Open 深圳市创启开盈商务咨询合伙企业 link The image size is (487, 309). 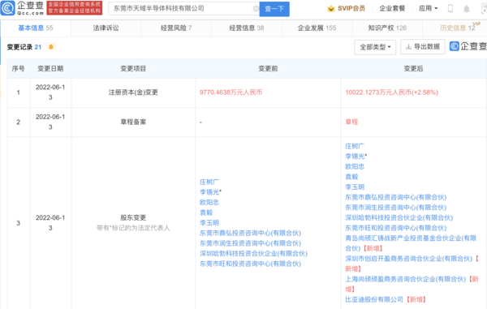point(409,259)
